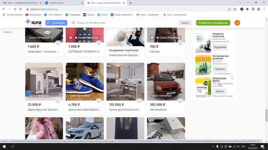
Task: Open Прокси bookmark
Action: [x=89, y=15]
